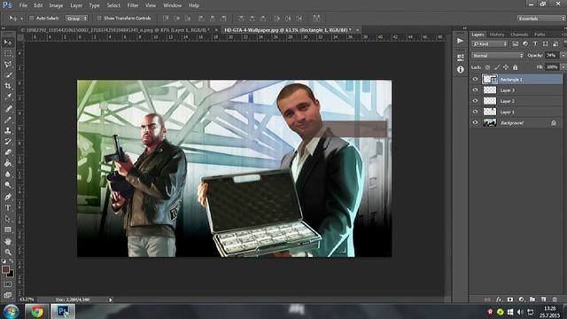Add a layer mask
Screen dimensions: 567x319
tap(510, 300)
